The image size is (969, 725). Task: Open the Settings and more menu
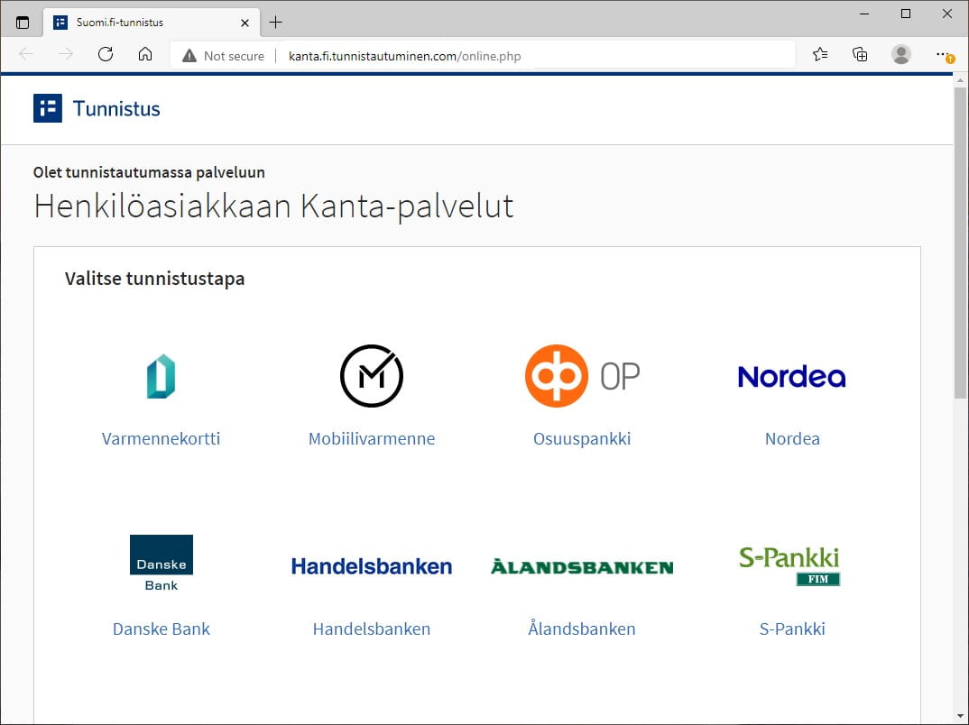click(x=943, y=55)
